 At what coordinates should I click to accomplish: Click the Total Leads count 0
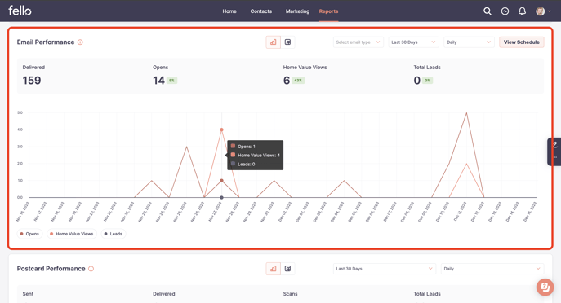[x=416, y=81]
